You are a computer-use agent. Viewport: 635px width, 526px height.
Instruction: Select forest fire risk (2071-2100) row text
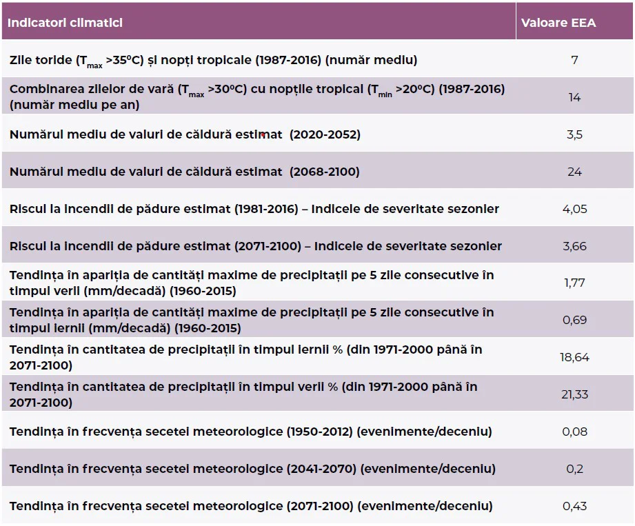point(256,246)
